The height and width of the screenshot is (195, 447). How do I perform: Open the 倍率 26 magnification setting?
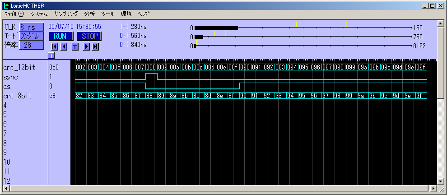pos(31,45)
